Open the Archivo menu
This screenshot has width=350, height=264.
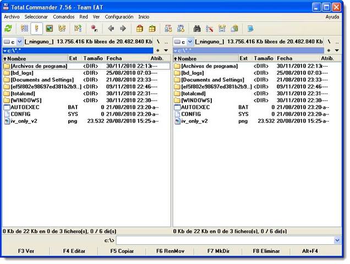pyautogui.click(x=12, y=16)
